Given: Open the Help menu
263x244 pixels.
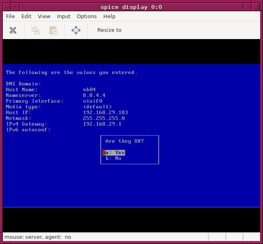Looking at the screenshot, I should pyautogui.click(x=109, y=16).
